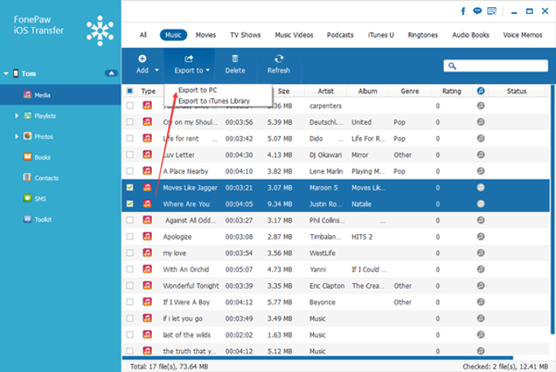Click the iTunes column header icon
The height and width of the screenshot is (372, 556).
click(481, 91)
